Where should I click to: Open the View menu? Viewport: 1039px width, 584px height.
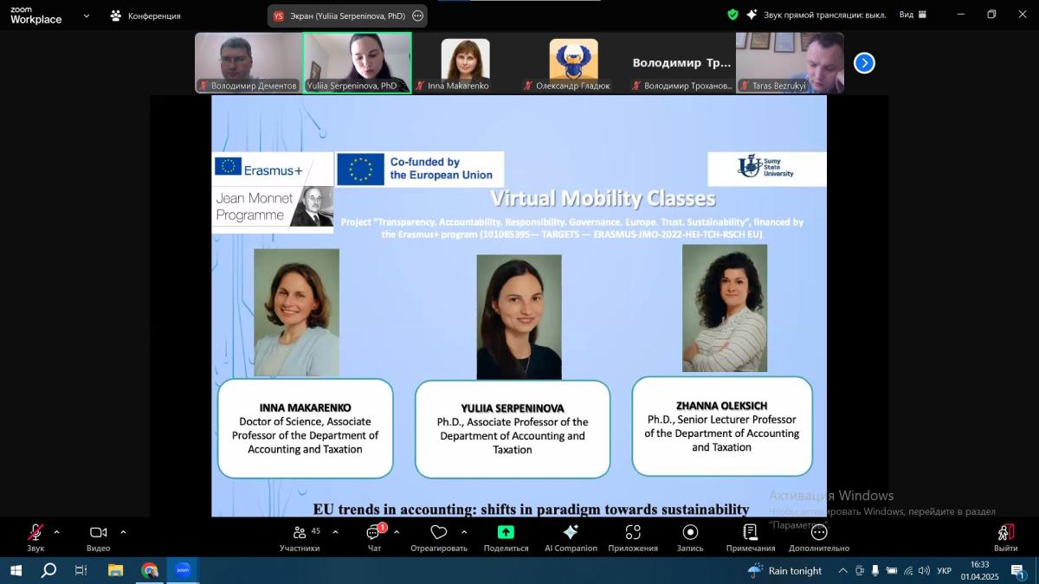[912, 15]
